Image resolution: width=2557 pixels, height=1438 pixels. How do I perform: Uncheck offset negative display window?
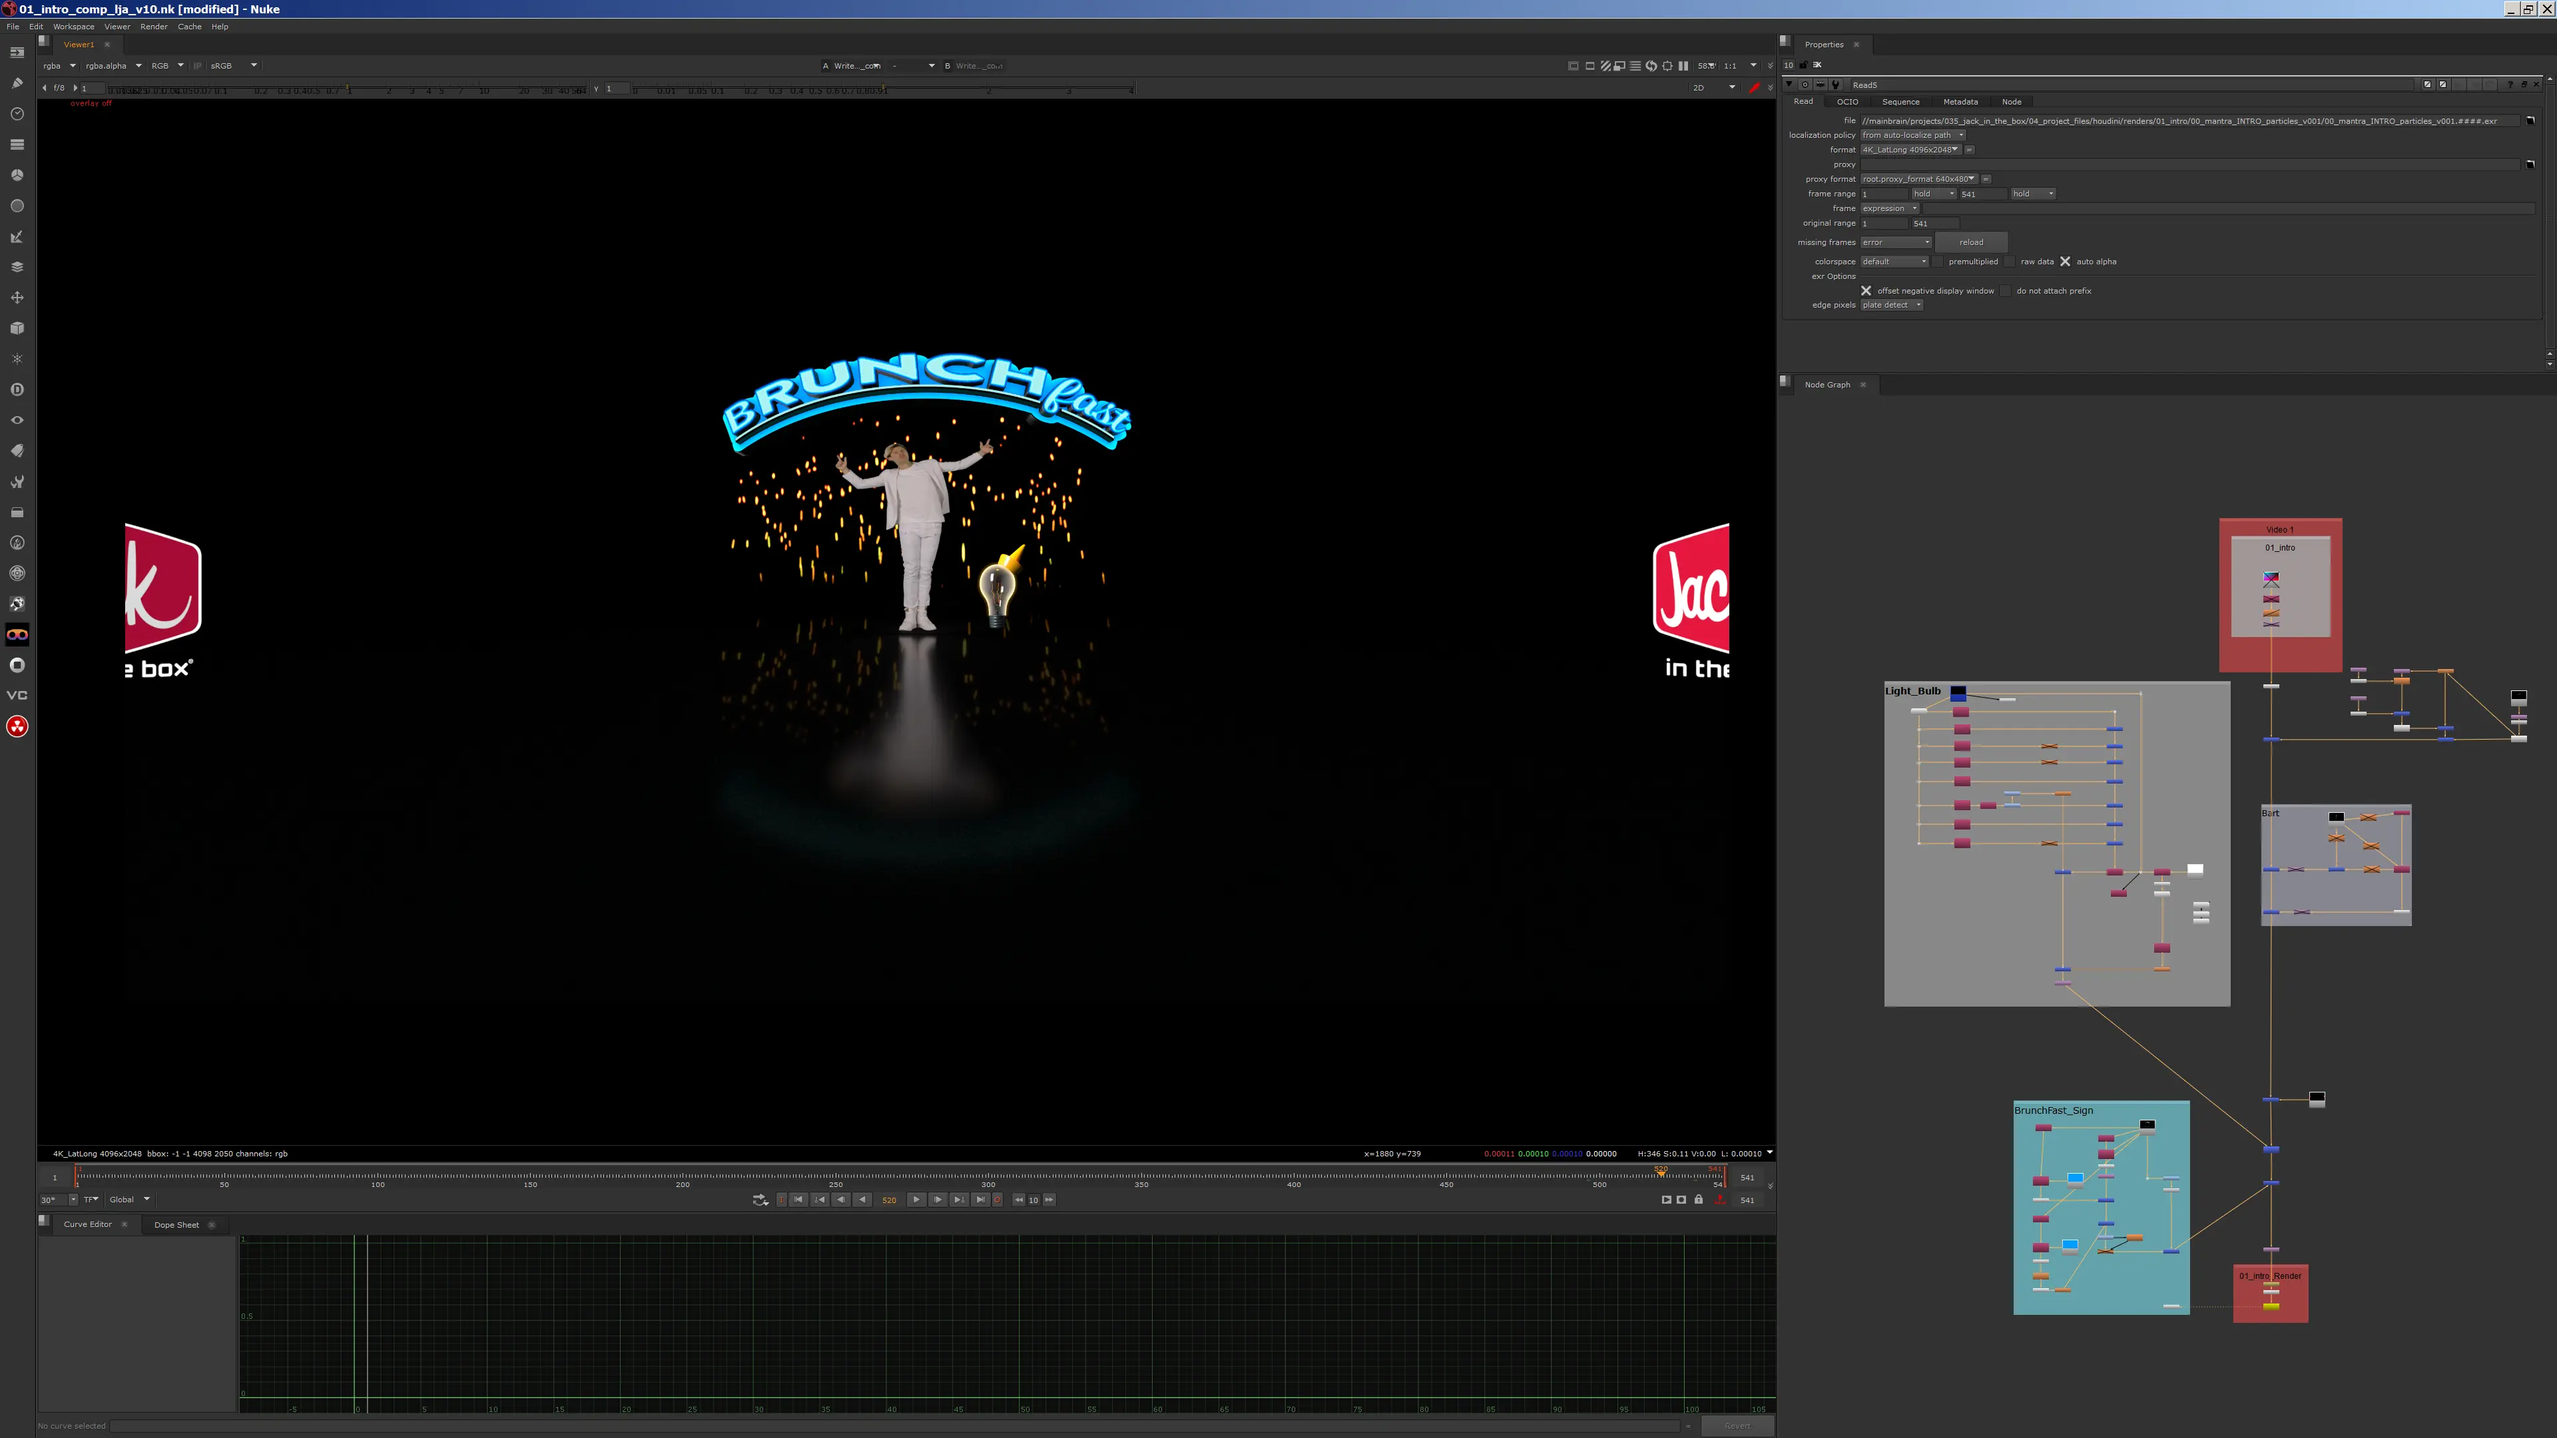coord(1866,291)
